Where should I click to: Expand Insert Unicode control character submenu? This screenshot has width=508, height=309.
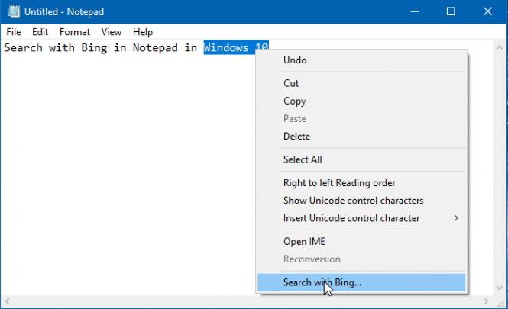point(361,218)
